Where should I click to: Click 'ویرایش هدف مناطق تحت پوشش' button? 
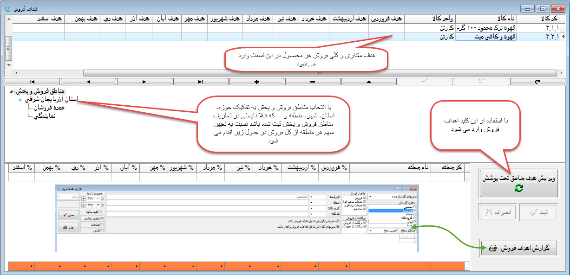point(518,182)
